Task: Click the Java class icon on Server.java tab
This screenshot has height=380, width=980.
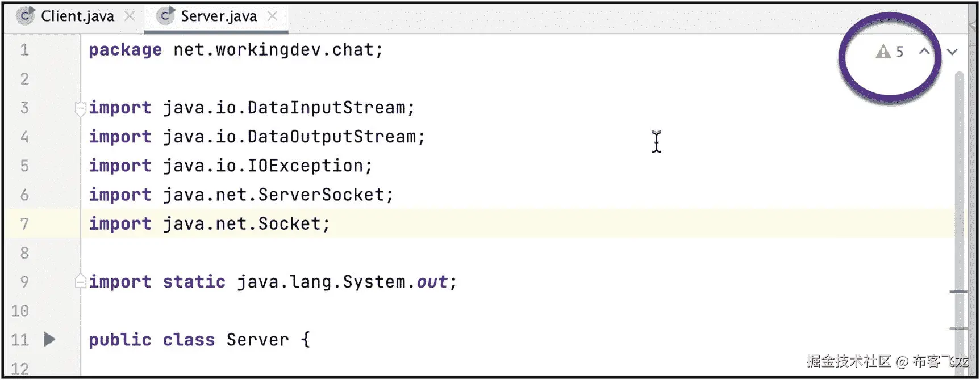Action: (165, 16)
